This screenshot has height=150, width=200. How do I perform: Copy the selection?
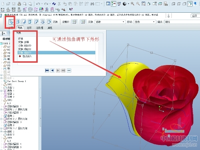tap(65, 4)
